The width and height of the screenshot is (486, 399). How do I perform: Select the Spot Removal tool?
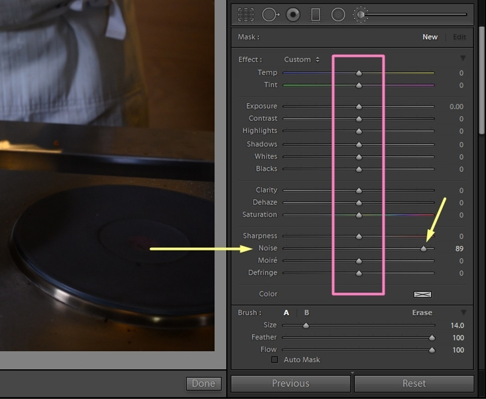click(x=270, y=15)
